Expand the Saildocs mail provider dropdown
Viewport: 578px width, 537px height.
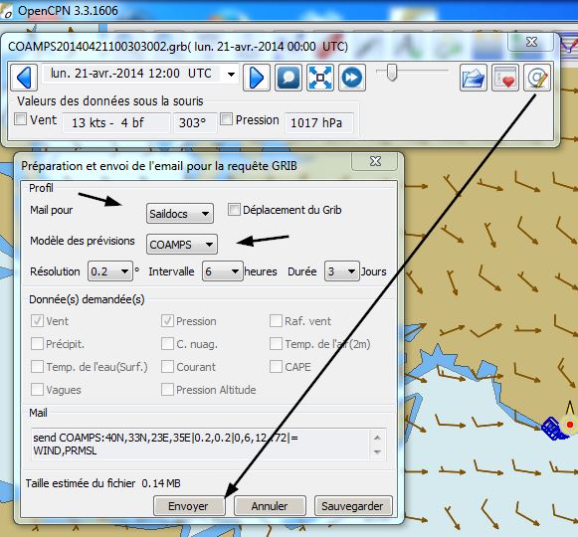[180, 214]
